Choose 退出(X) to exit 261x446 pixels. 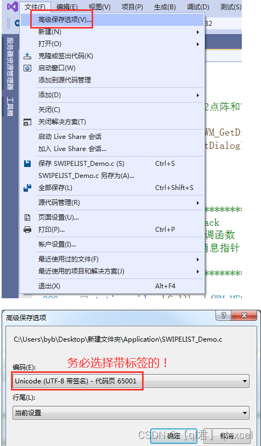112,286
